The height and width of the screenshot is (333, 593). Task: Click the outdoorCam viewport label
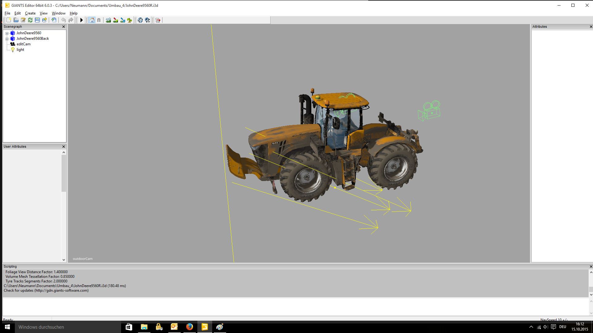82,259
